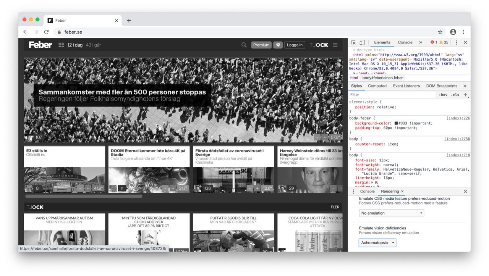Image resolution: width=489 pixels, height=276 pixels.
Task: Click minus on the DOOM Eternal card
Action: point(165,188)
